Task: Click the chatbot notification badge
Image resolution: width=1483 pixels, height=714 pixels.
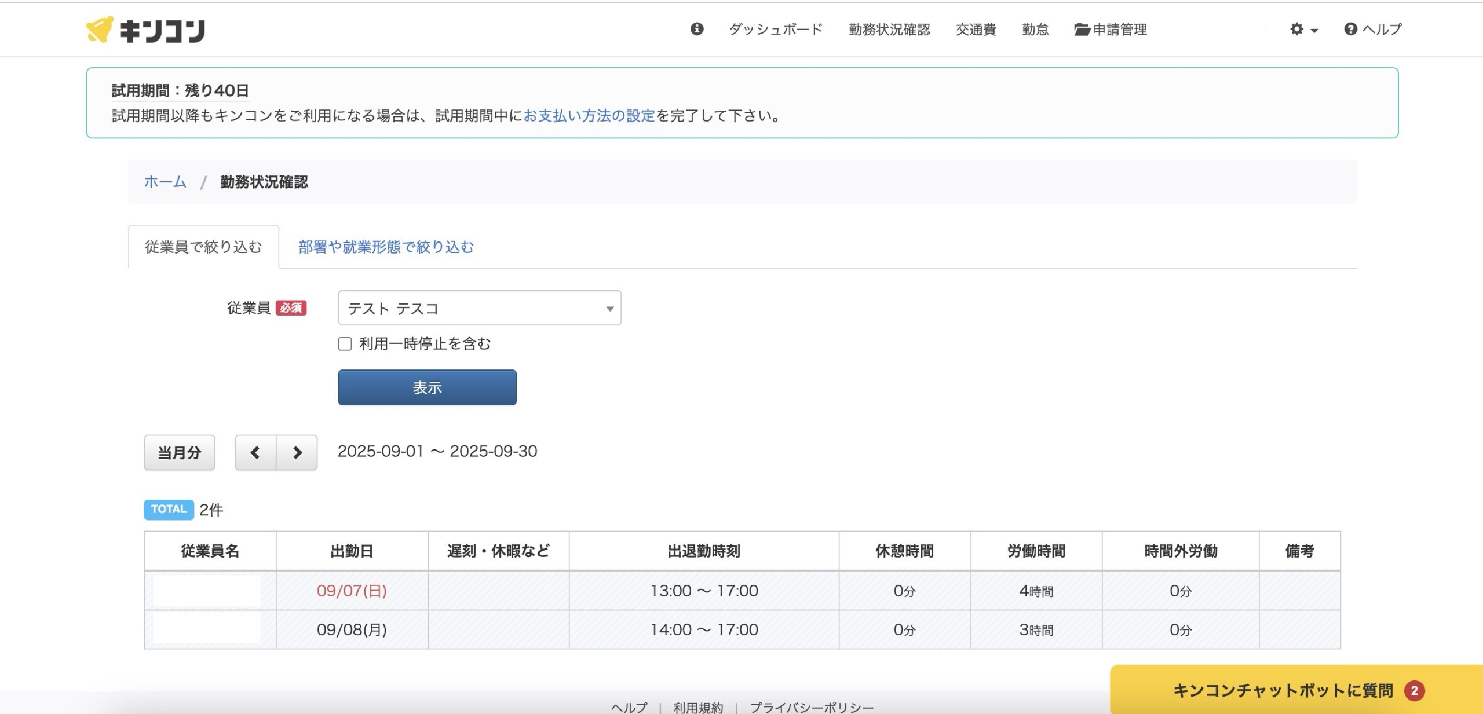Action: click(1414, 690)
